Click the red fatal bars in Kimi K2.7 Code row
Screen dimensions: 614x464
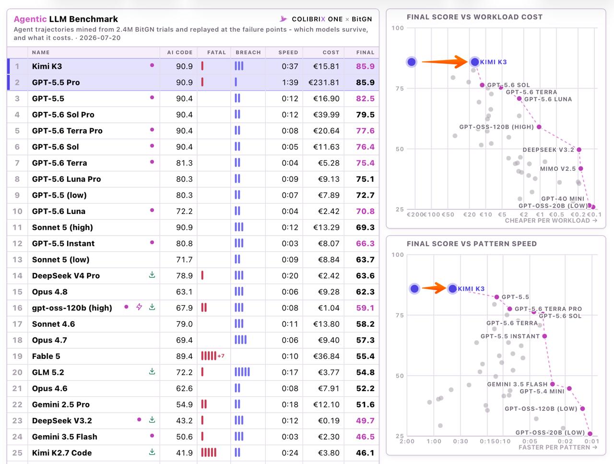click(x=209, y=452)
